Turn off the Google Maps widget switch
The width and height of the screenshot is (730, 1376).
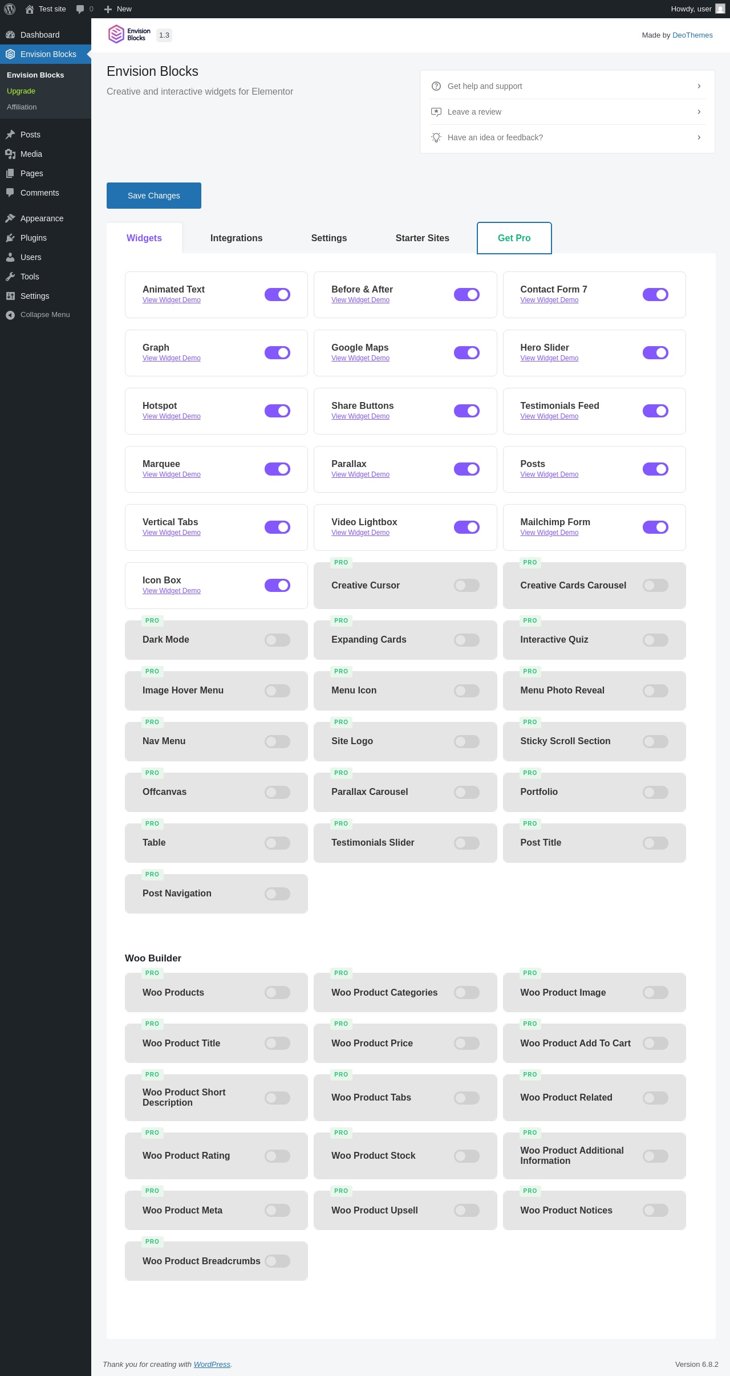coord(467,353)
